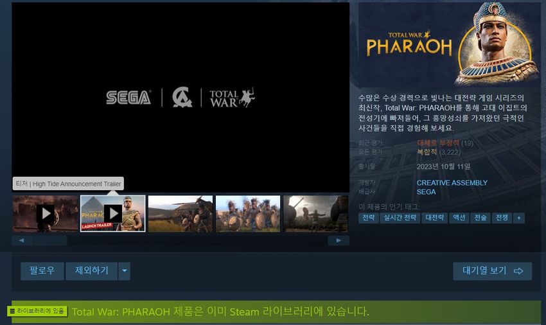
Task: Open the last partially visible screenshot thumbnail
Action: (x=316, y=213)
